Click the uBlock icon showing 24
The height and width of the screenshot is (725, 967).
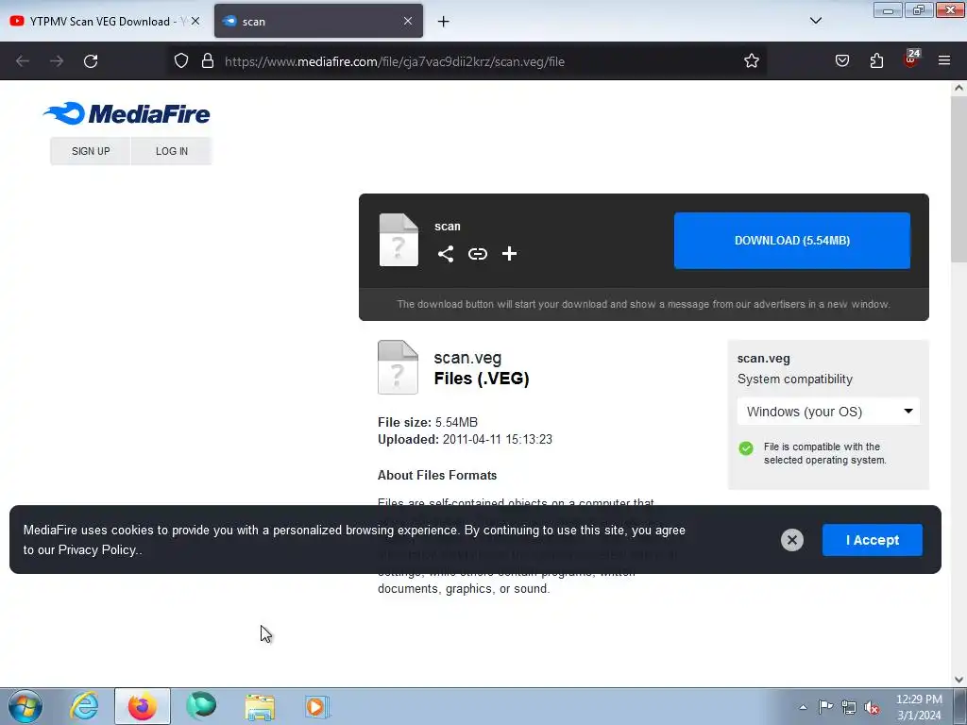click(x=911, y=59)
